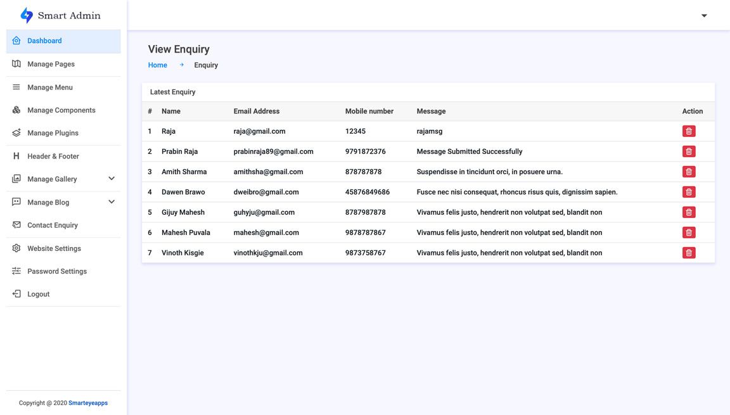
Task: Open Manage Pages in the sidebar
Action: point(51,64)
